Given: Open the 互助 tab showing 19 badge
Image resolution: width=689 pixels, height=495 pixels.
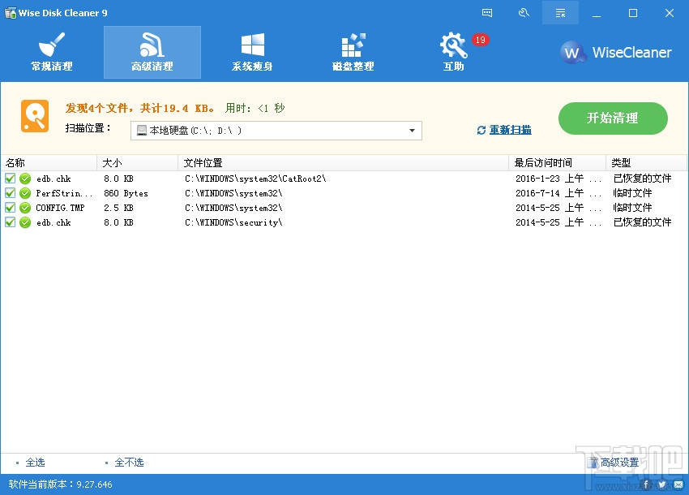Looking at the screenshot, I should pos(452,50).
